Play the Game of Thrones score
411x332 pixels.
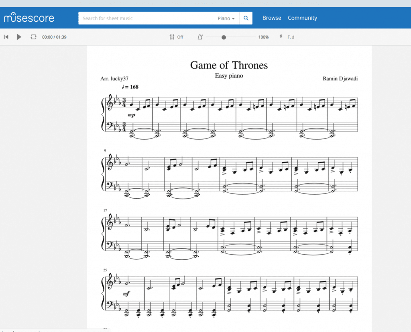tap(19, 37)
